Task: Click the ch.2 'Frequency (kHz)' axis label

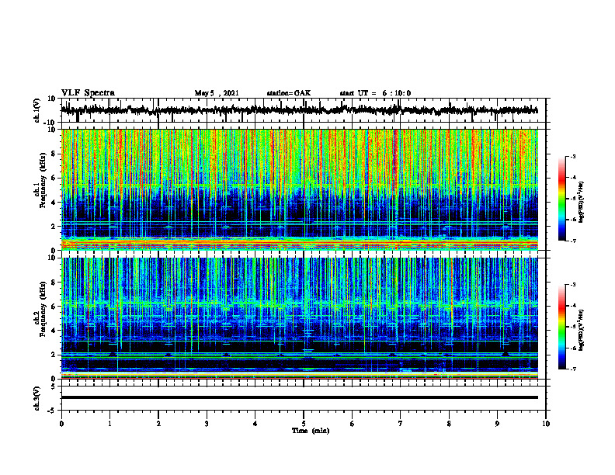Action: (x=43, y=309)
